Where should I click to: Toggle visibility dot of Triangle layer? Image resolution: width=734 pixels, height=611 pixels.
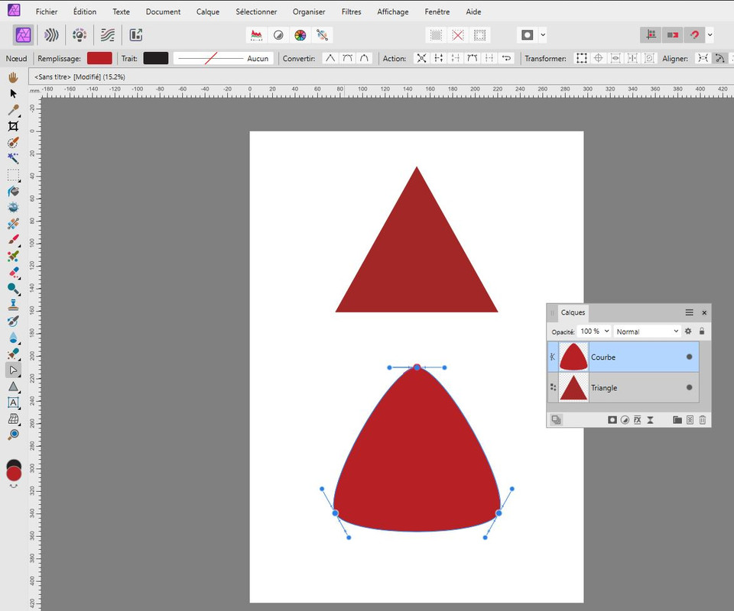tap(689, 387)
